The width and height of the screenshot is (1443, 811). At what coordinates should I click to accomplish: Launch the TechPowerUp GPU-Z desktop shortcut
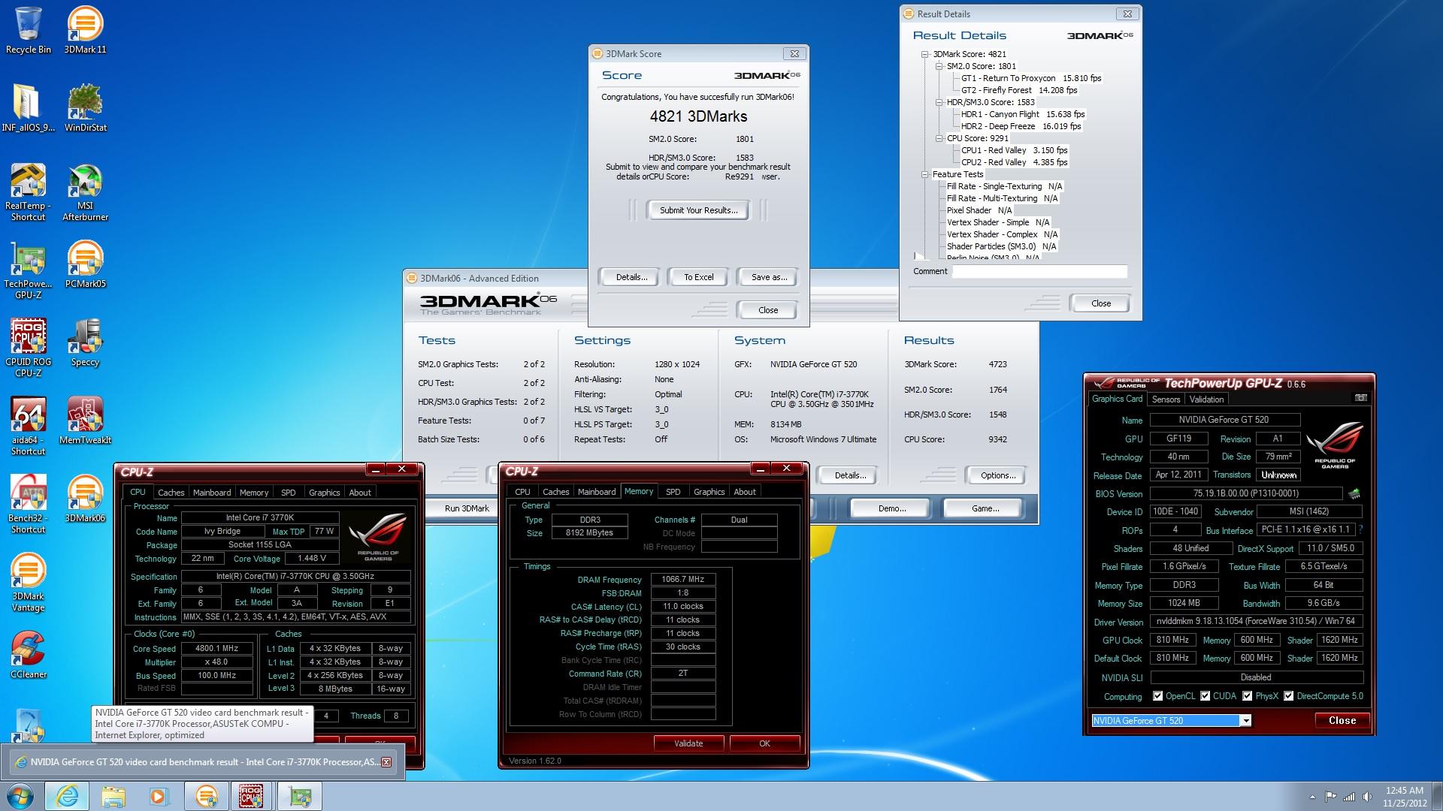click(x=29, y=270)
